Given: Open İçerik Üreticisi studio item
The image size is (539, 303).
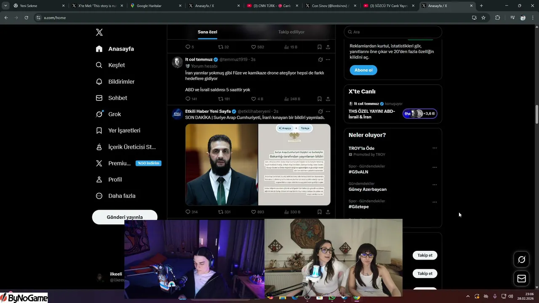Looking at the screenshot, I should coord(126,147).
